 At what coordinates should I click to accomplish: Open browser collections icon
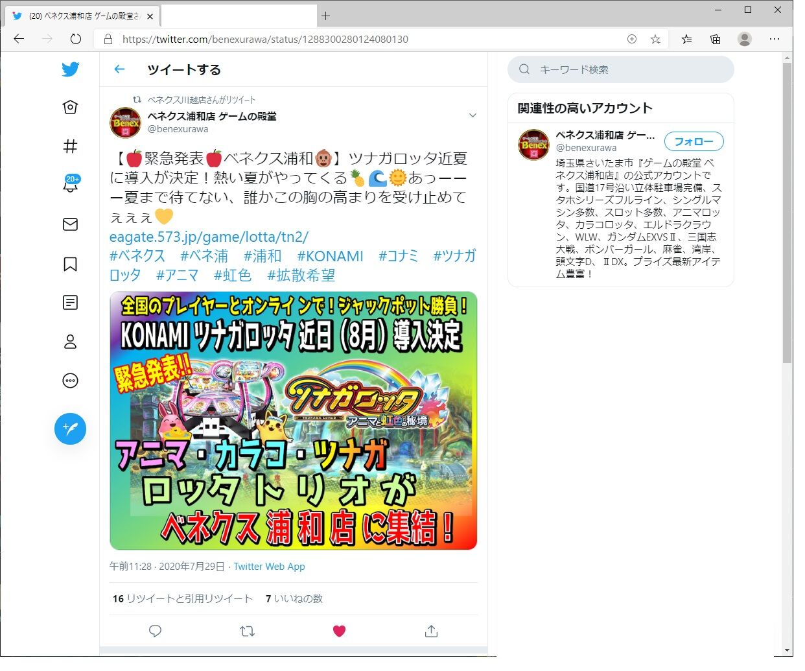[716, 39]
